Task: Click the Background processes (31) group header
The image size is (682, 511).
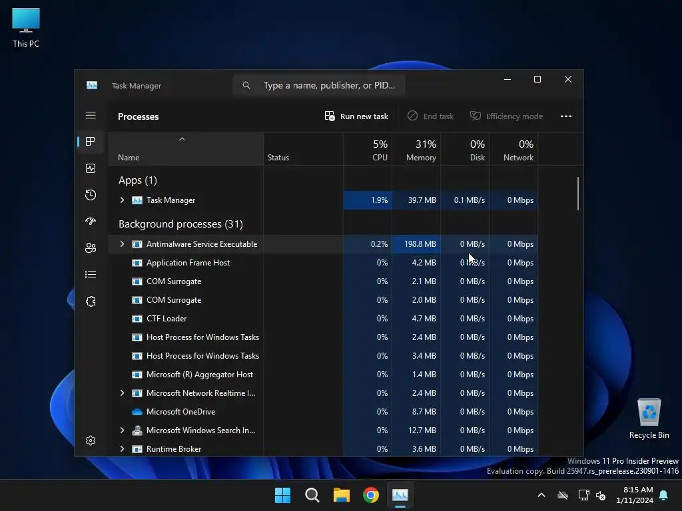Action: pos(180,224)
